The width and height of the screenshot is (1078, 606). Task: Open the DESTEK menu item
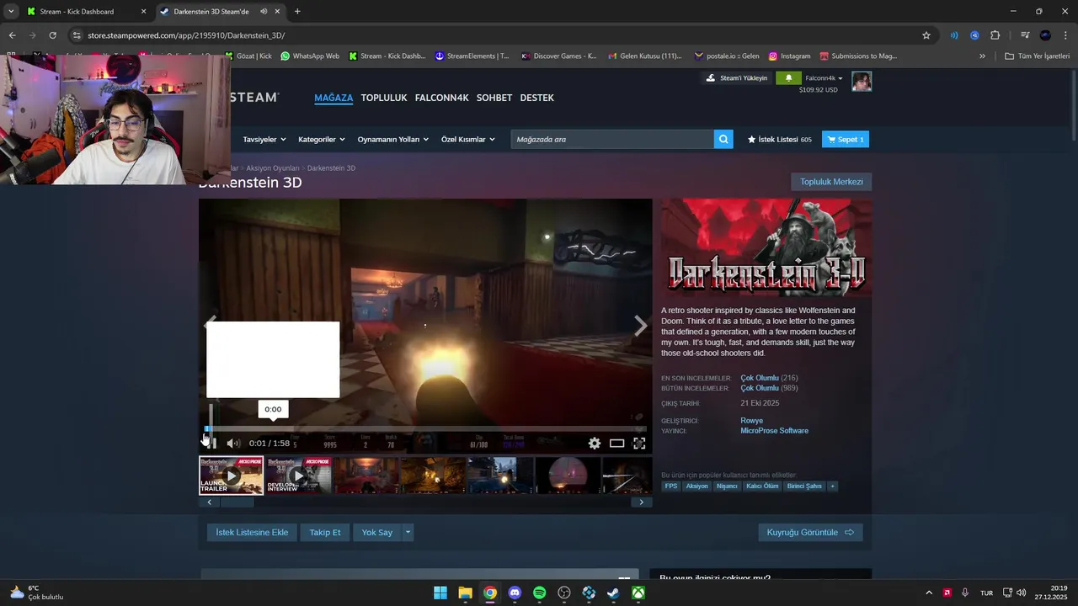click(537, 98)
